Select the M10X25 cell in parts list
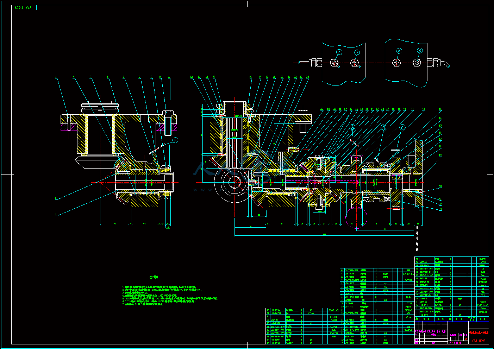The image size is (494, 349). [x=408, y=303]
